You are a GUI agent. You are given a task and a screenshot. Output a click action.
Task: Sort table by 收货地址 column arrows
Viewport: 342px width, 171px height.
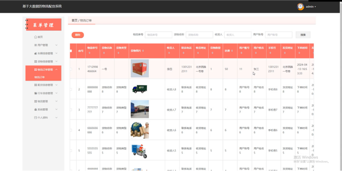pyautogui.click(x=198, y=53)
